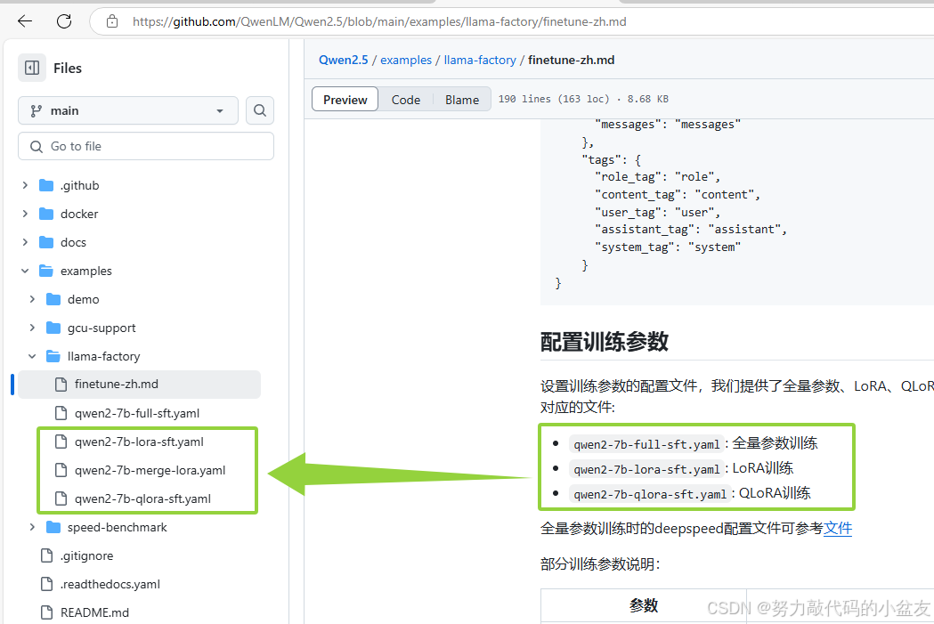The height and width of the screenshot is (624, 934).
Task: Open finetune-zh.md in the file tree
Action: (x=116, y=385)
